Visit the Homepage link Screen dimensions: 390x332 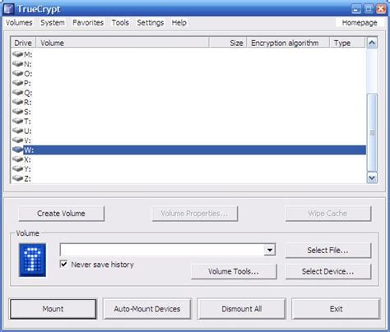tap(360, 23)
